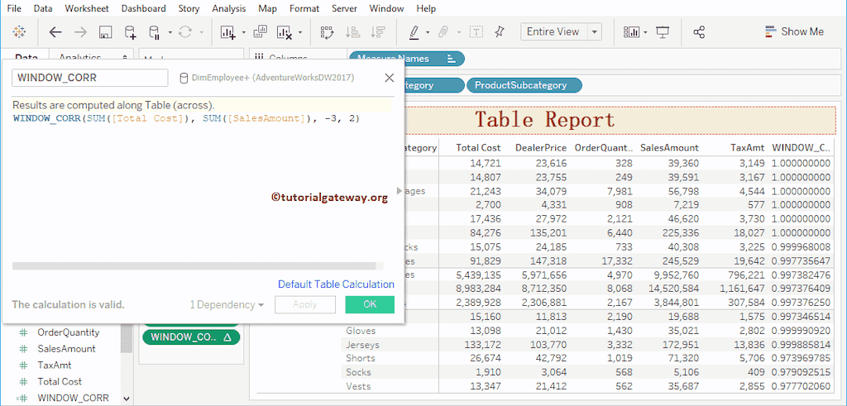The width and height of the screenshot is (847, 406).
Task: Open the Refresh dropdown arrow
Action: coord(201,32)
